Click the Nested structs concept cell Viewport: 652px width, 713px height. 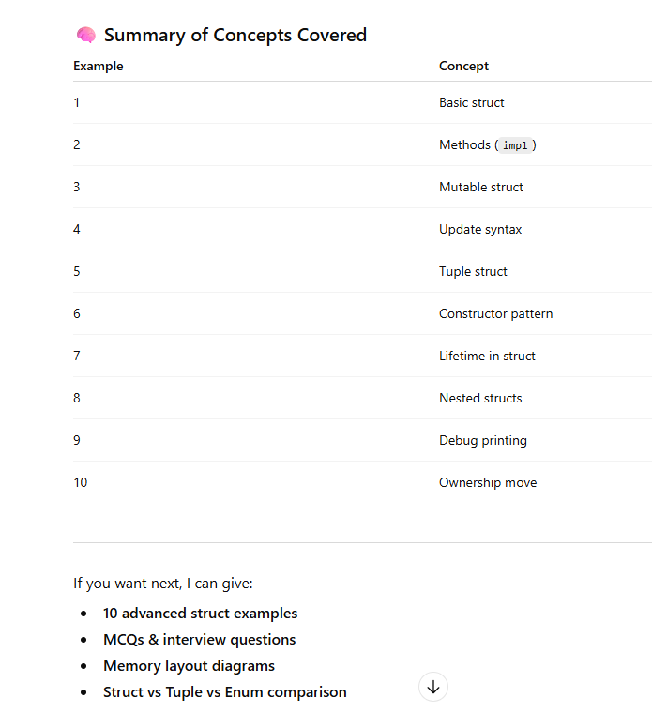(x=480, y=399)
